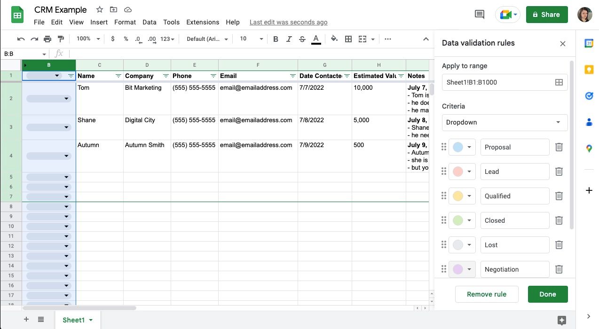This screenshot has height=329, width=599.
Task: Open the borders tool in toolbar
Action: 348,39
